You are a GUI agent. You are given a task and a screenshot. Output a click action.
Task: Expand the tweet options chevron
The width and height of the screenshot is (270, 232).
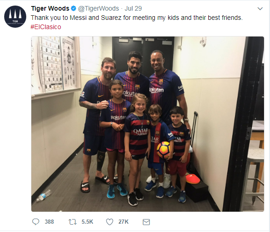(x=260, y=8)
